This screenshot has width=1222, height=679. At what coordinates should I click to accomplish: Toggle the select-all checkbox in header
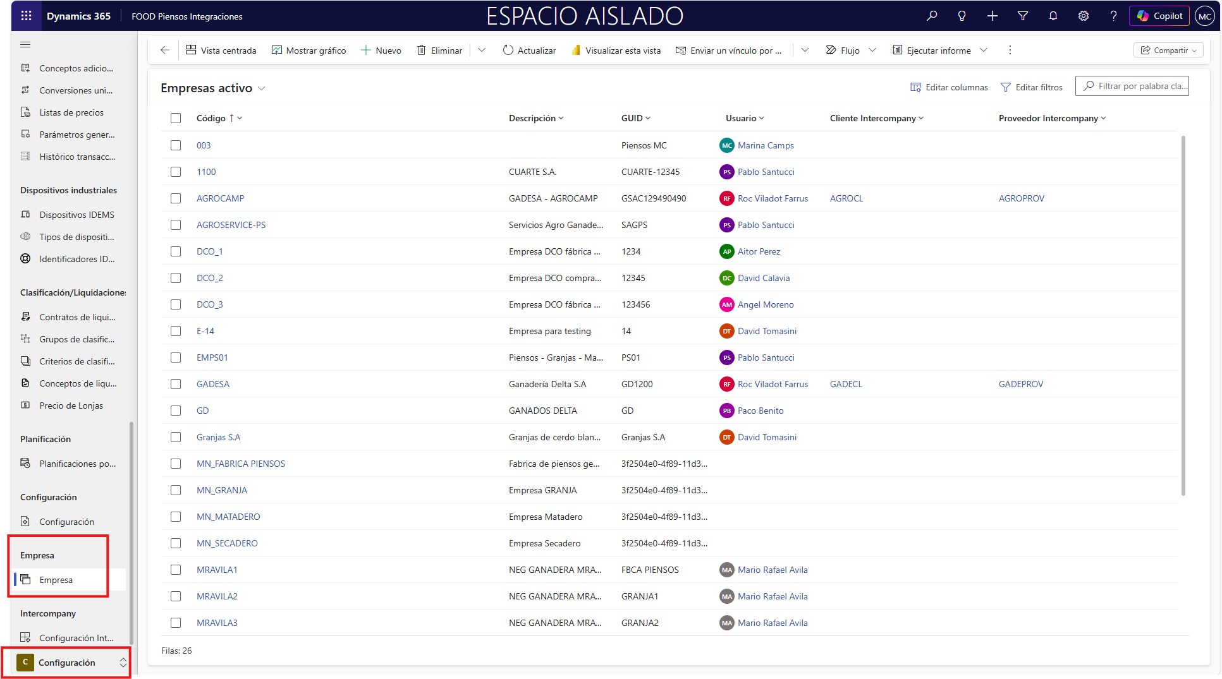click(x=176, y=118)
